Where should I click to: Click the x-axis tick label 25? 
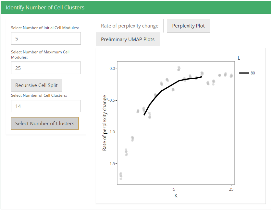pyautogui.click(x=231, y=189)
